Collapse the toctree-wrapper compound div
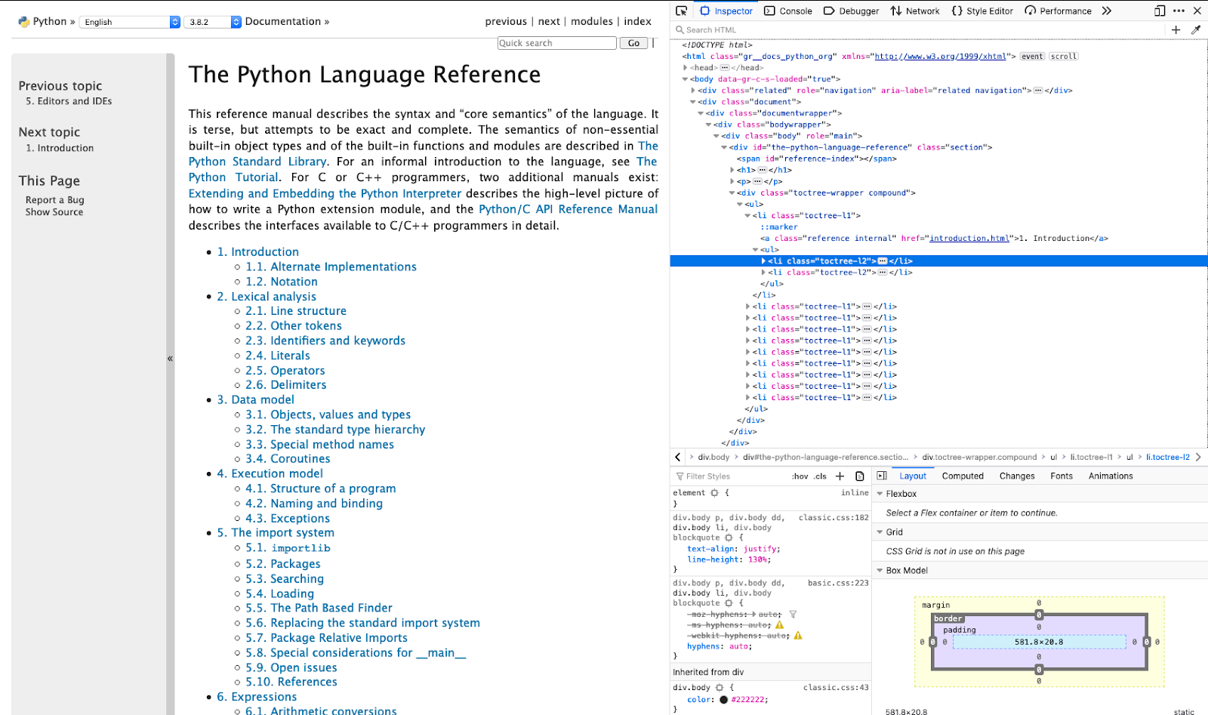The height and width of the screenshot is (715, 1208). [732, 193]
